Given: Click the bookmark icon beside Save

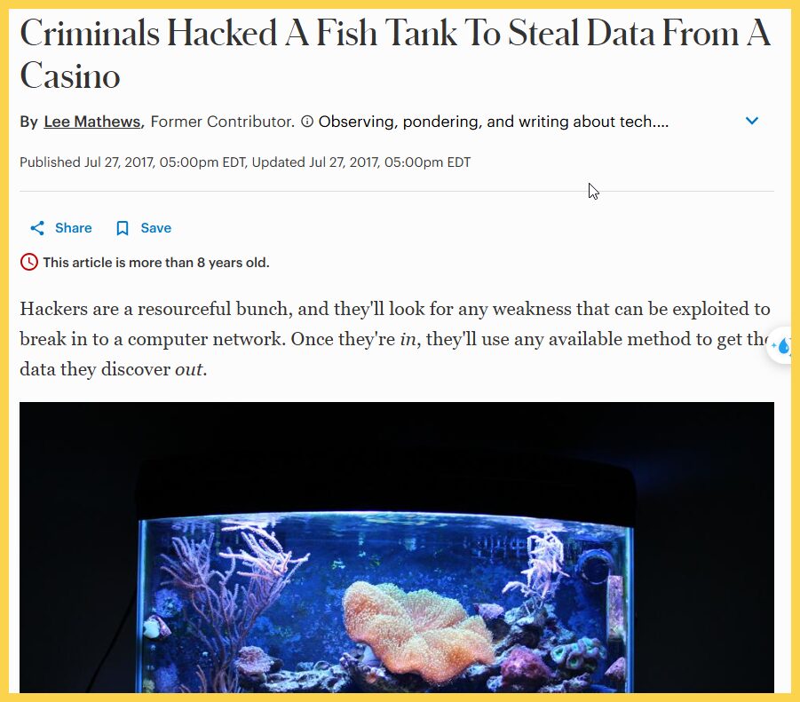Looking at the screenshot, I should [x=123, y=228].
